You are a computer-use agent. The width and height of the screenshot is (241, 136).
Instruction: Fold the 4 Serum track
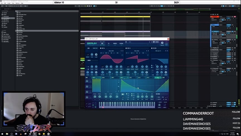coord(213,40)
